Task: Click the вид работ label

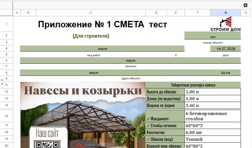Action: pyautogui.click(x=93, y=55)
